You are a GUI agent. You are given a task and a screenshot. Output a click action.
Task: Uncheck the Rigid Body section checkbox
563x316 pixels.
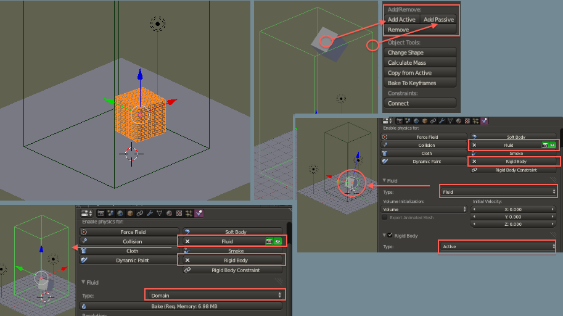390,235
